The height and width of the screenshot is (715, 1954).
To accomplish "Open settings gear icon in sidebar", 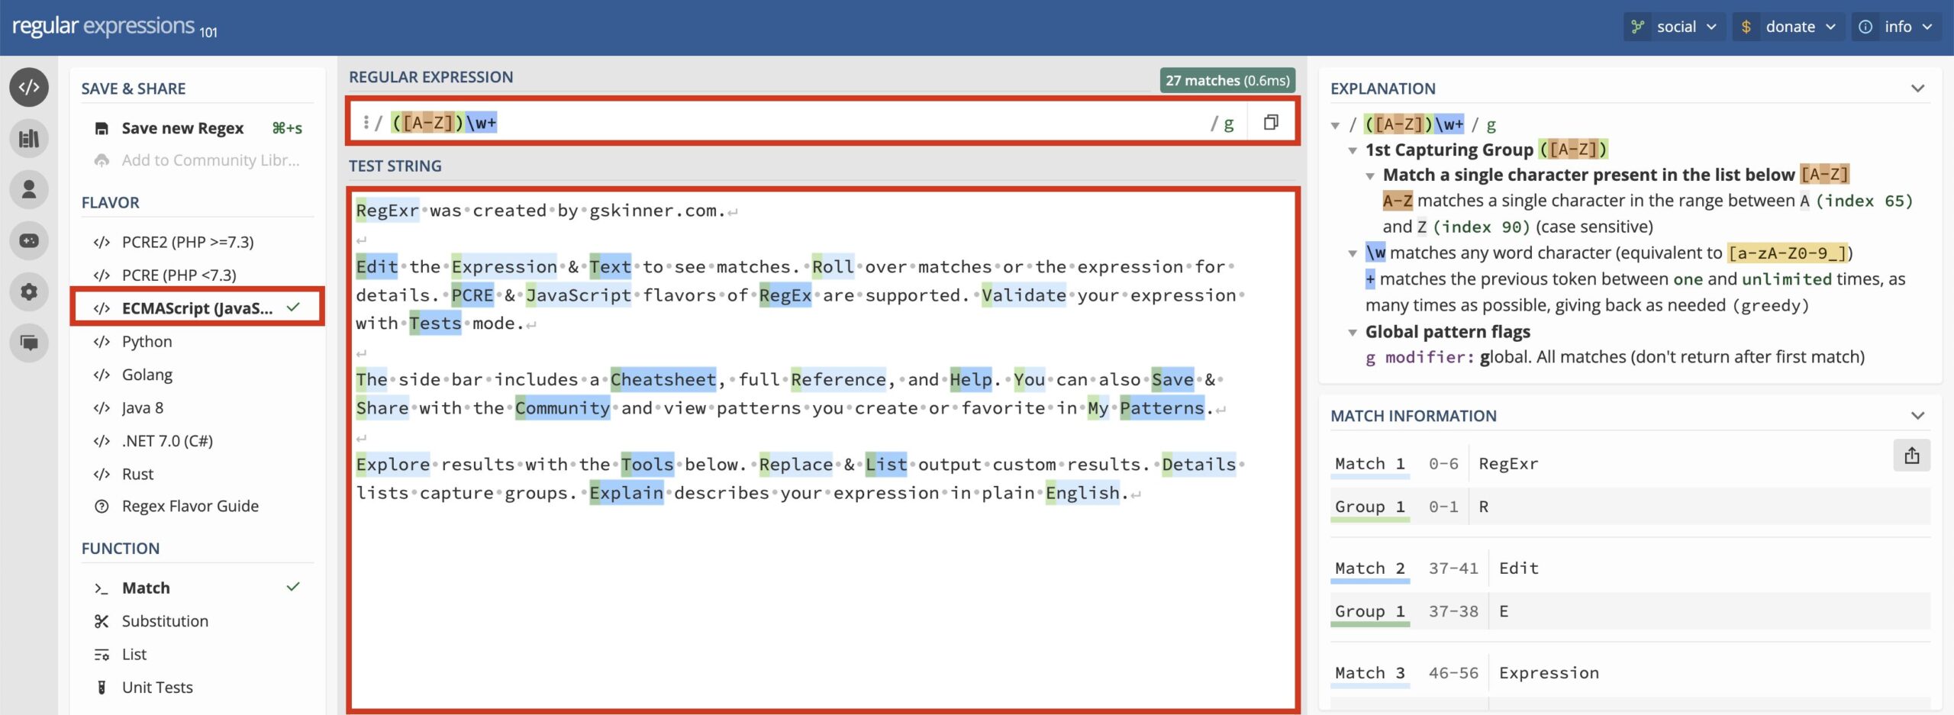I will click(29, 291).
